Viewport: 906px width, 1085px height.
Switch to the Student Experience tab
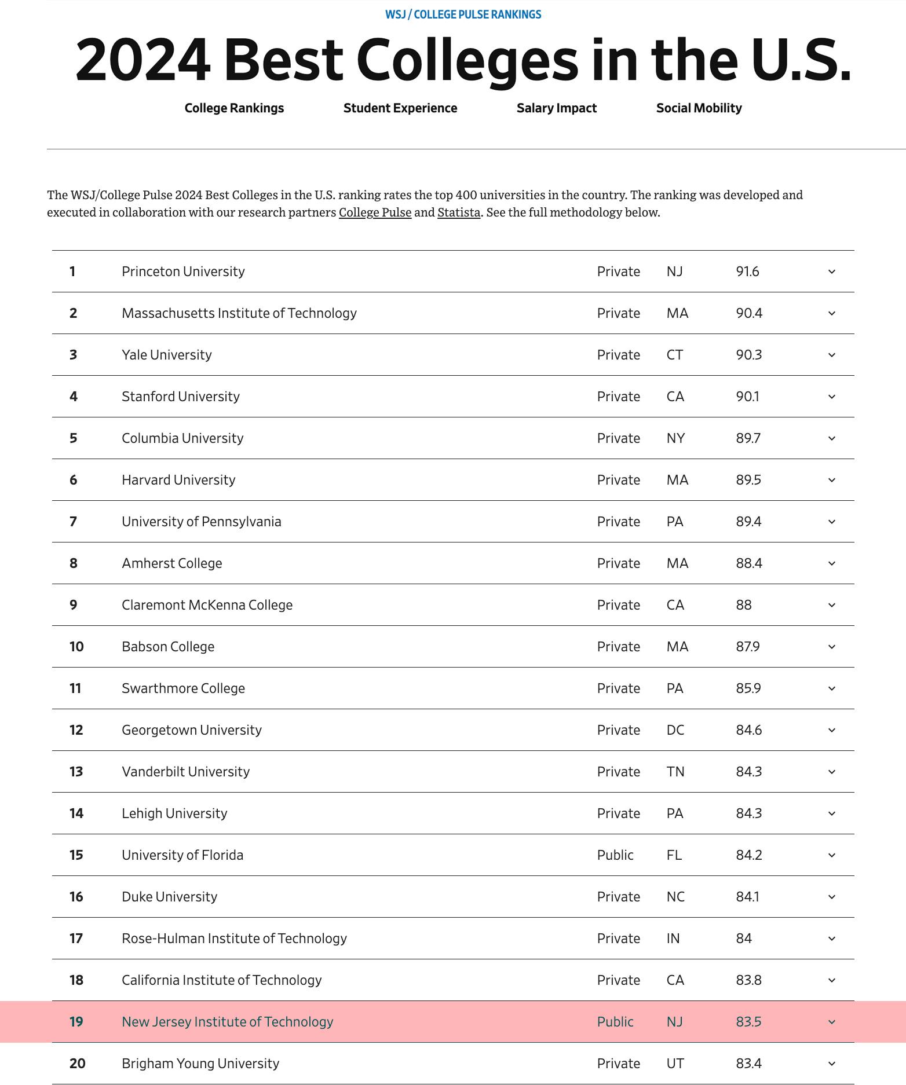point(400,108)
